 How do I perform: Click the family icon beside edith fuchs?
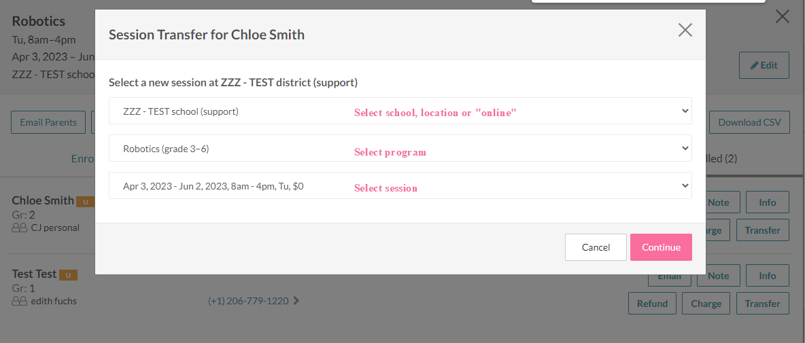point(20,301)
